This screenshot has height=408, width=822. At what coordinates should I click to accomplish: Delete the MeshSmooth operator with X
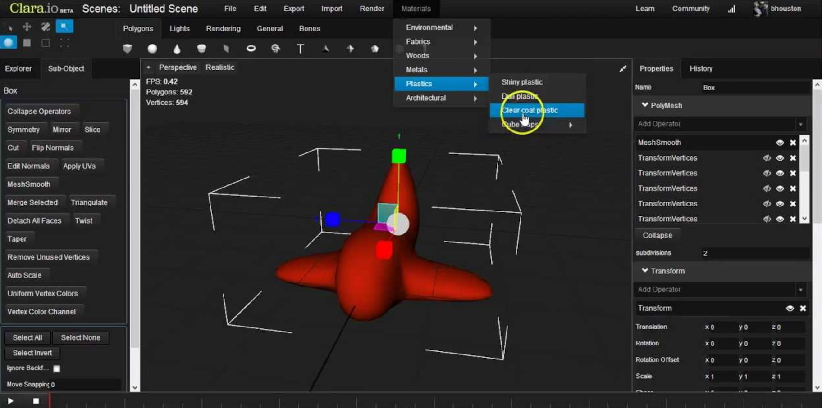(793, 143)
